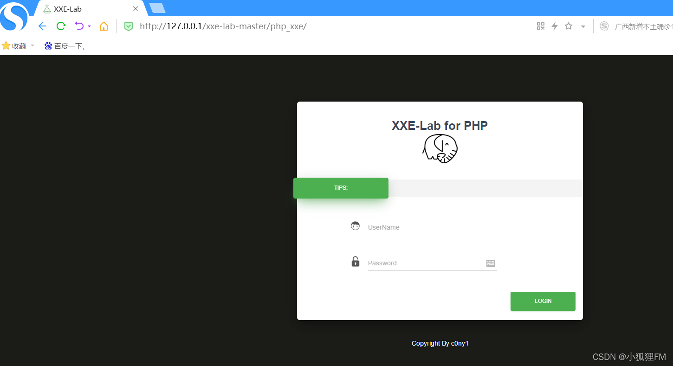Expand dropdown next to undo icon
This screenshot has height=366, width=673.
(89, 26)
